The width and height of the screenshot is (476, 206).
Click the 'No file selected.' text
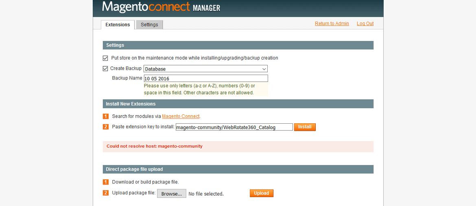[206, 193]
